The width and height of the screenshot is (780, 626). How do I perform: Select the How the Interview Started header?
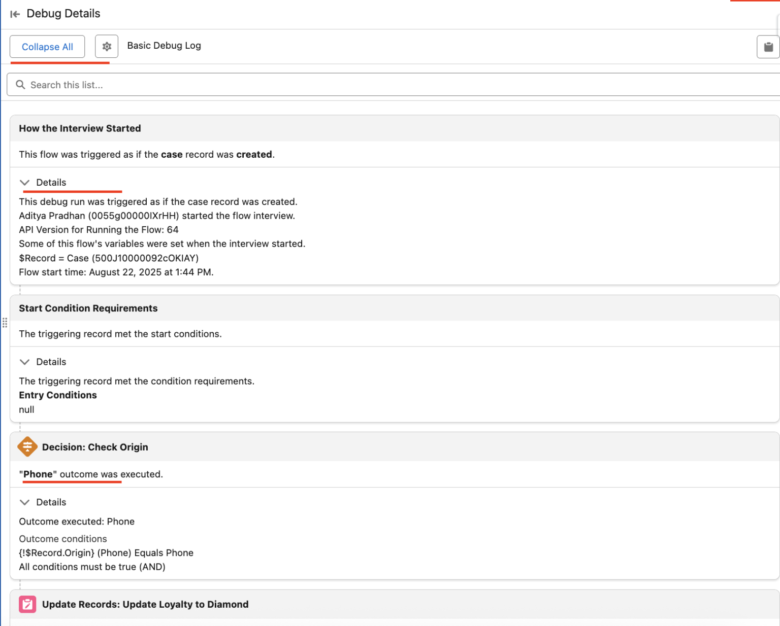click(80, 128)
